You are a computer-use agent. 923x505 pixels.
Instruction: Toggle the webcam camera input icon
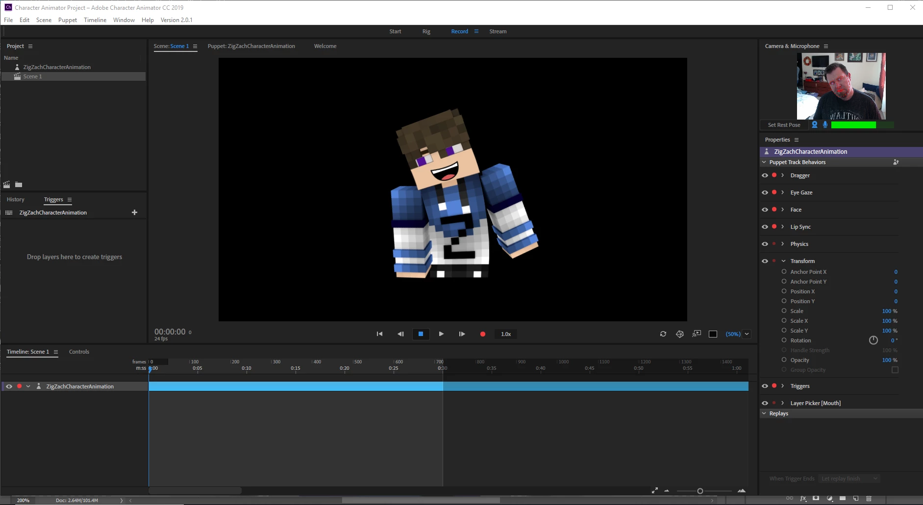[815, 125]
